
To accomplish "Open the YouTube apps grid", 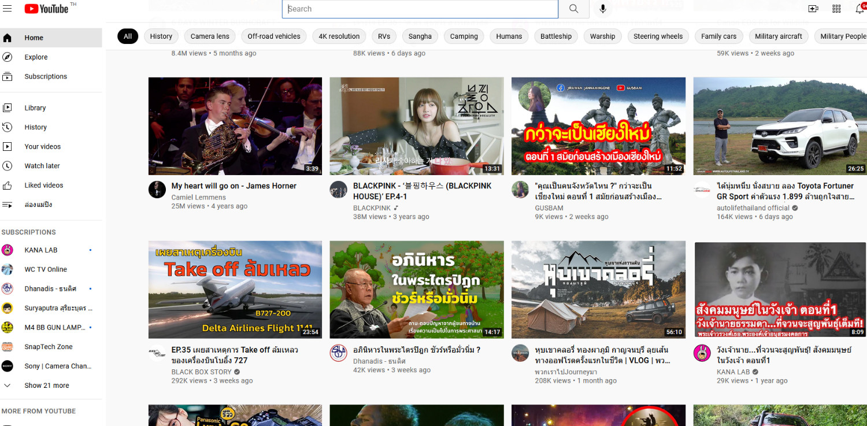I will [836, 9].
